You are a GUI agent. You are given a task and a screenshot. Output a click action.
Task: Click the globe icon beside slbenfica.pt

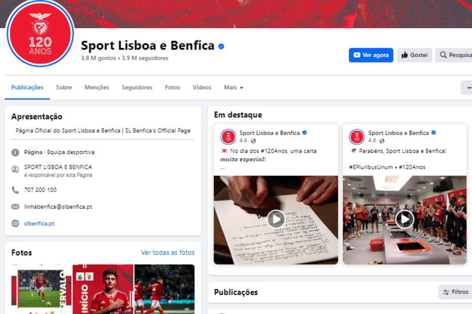click(x=15, y=222)
